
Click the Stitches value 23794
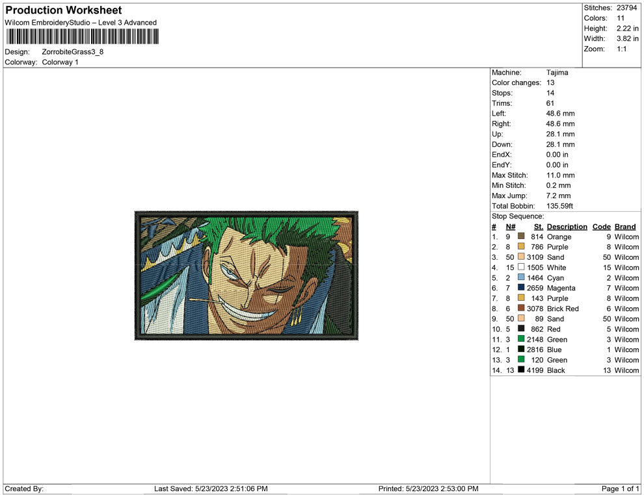click(626, 8)
